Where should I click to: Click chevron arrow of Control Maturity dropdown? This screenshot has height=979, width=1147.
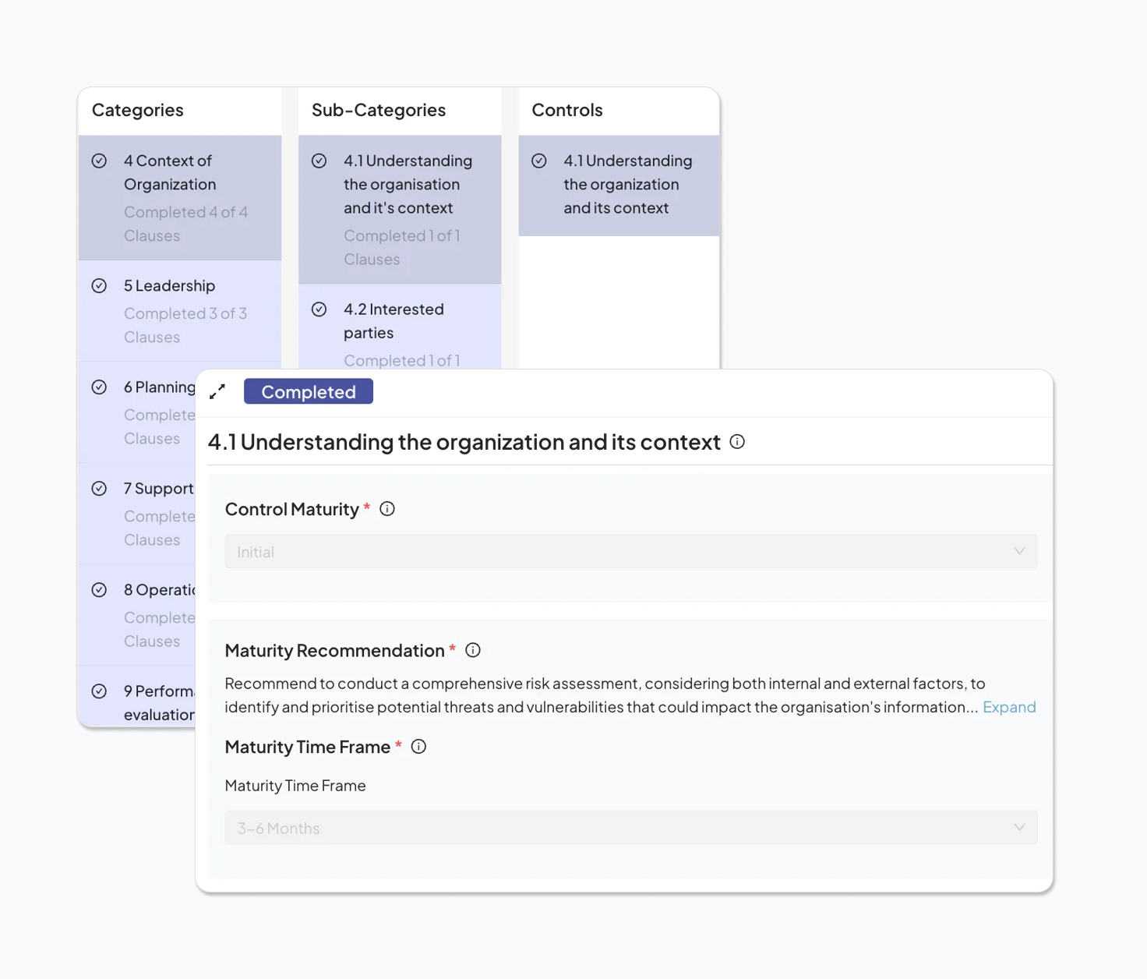[1019, 551]
